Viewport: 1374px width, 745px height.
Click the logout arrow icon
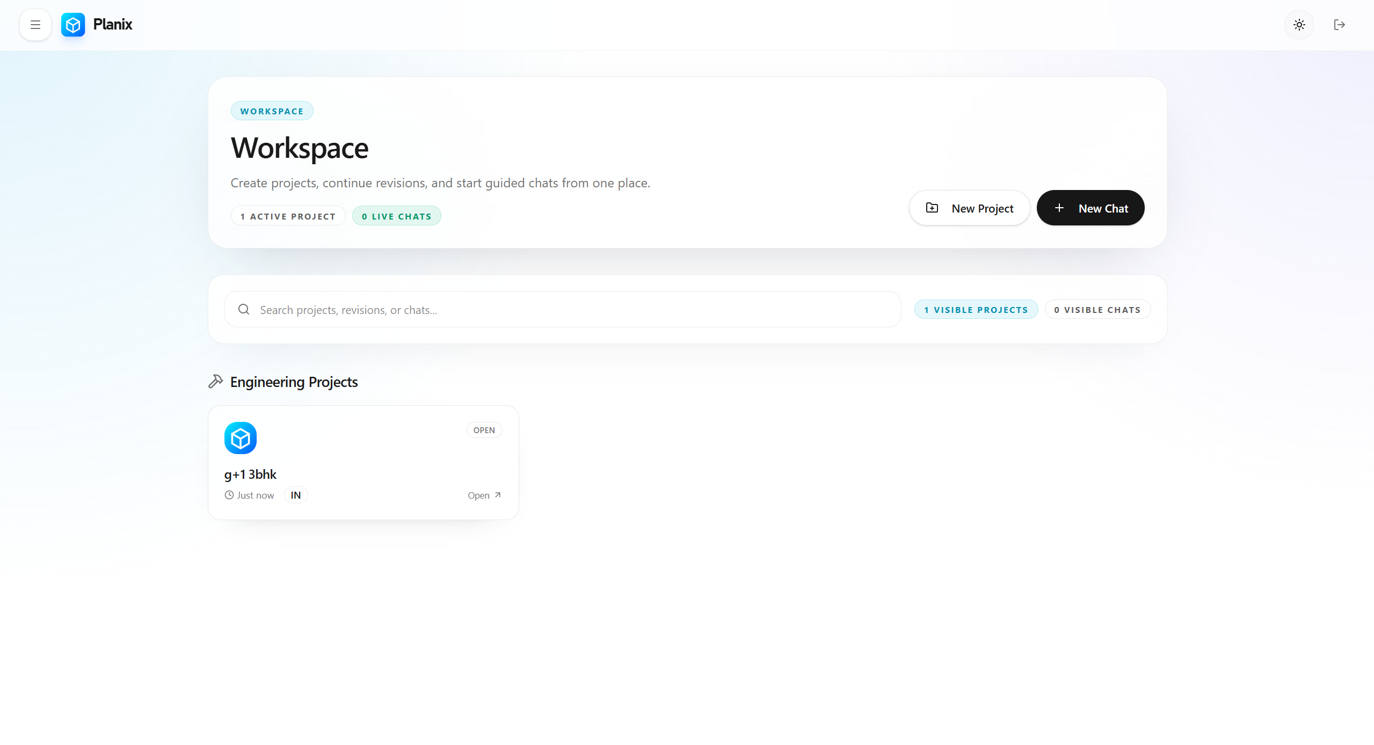click(x=1339, y=25)
